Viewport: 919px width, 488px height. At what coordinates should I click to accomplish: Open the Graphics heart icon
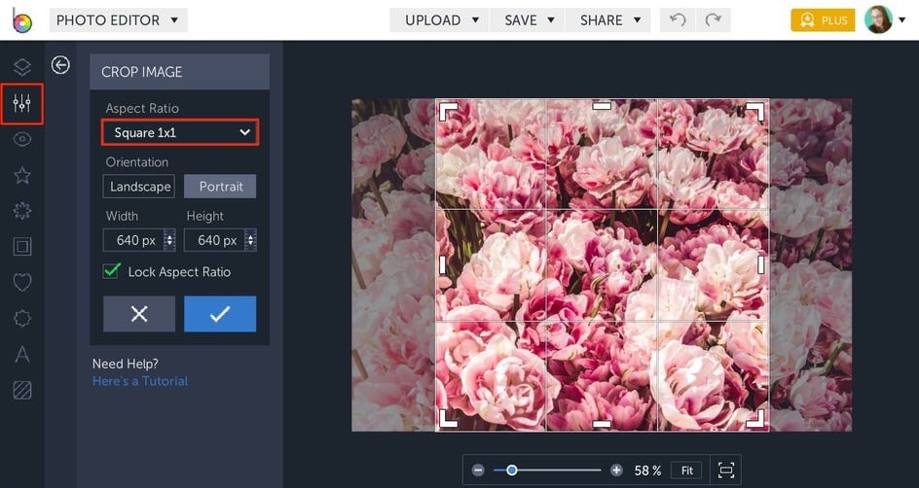pos(22,283)
